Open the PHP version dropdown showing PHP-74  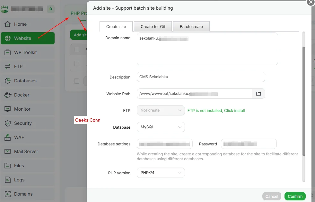tap(161, 173)
